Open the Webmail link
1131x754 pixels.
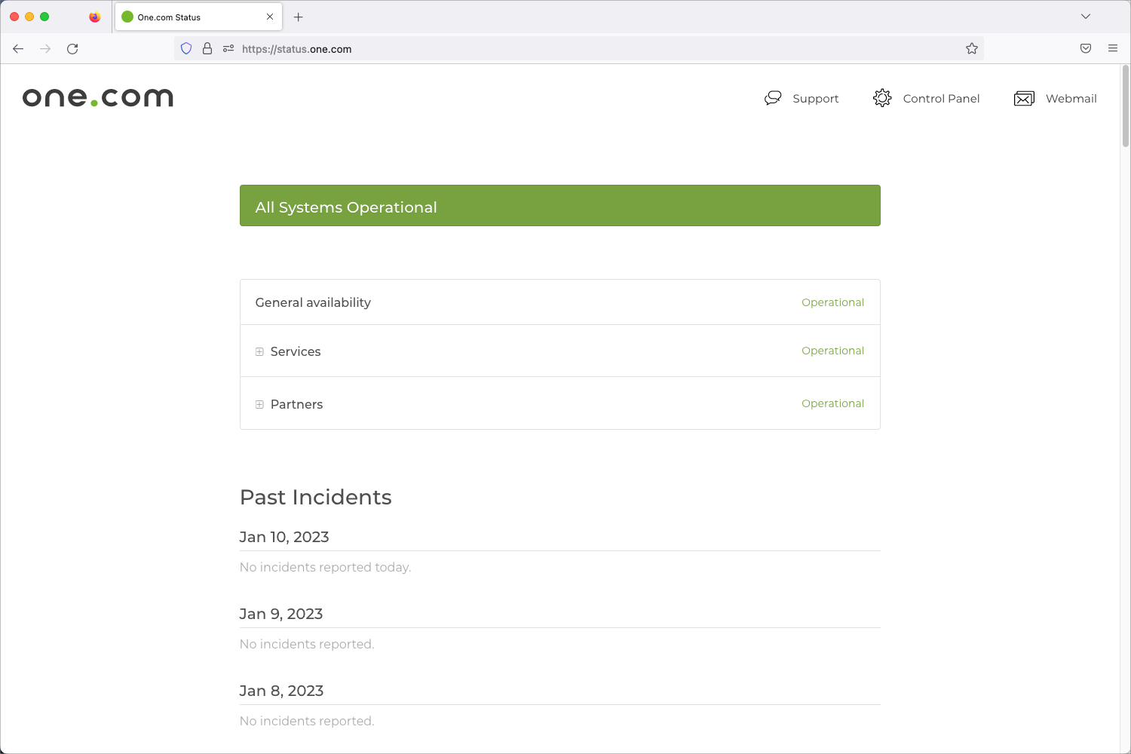1071,99
